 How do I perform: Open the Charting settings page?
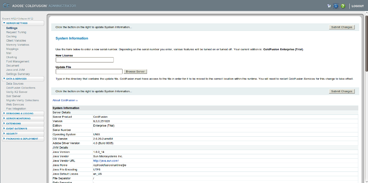(11, 57)
